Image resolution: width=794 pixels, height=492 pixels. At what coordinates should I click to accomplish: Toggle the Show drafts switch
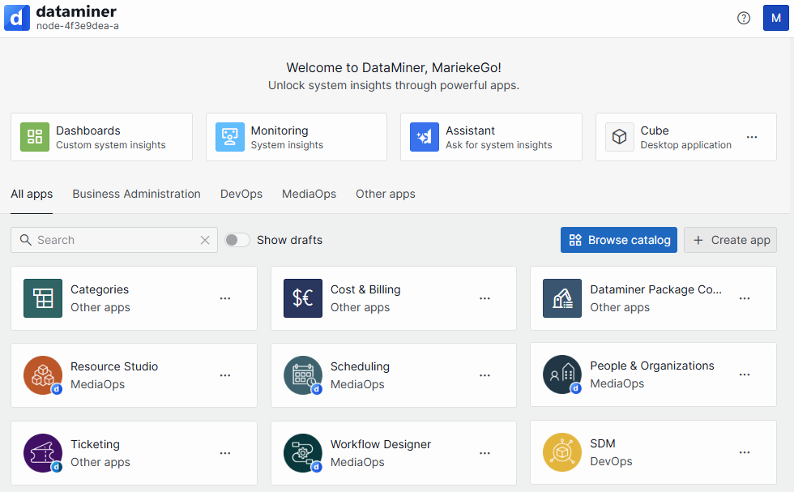point(237,240)
